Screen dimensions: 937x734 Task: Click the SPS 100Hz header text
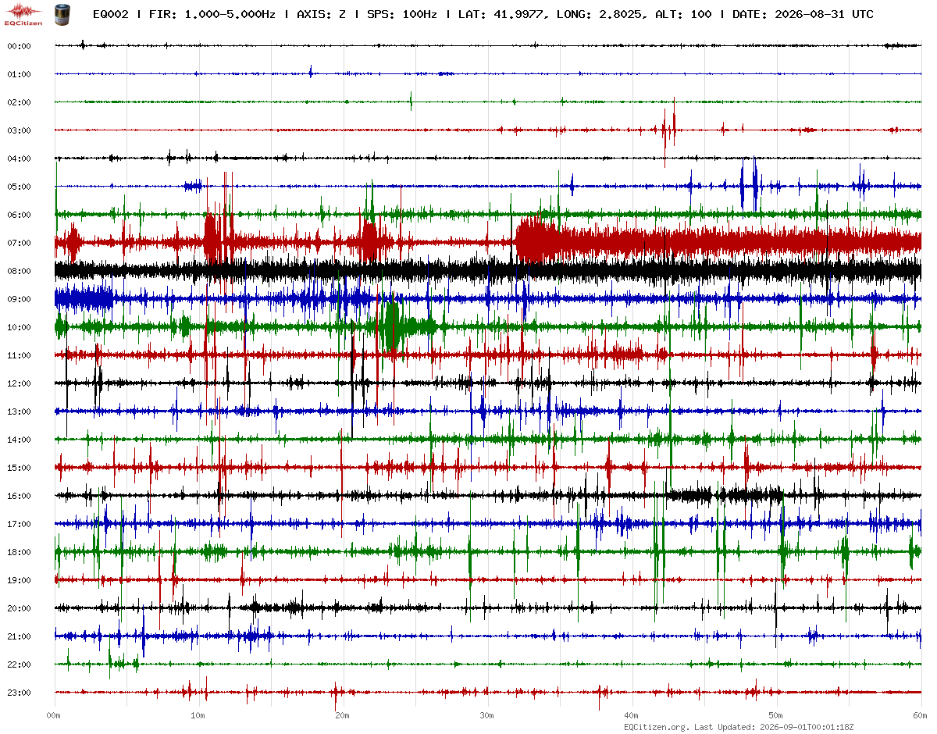[x=403, y=14]
